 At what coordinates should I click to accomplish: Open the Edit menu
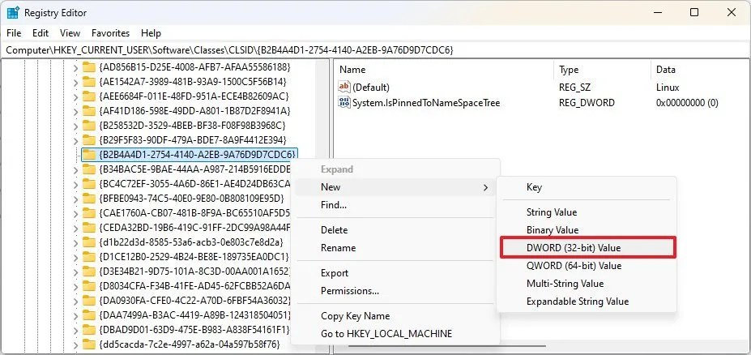[41, 33]
